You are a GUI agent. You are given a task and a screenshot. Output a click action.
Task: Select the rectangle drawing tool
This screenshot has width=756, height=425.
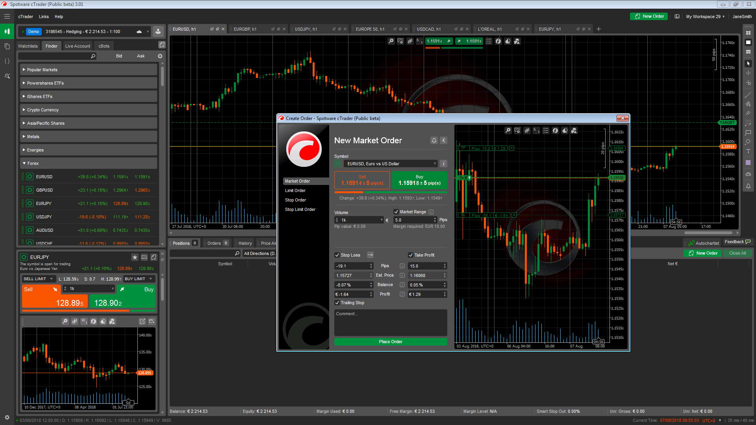pos(748,132)
